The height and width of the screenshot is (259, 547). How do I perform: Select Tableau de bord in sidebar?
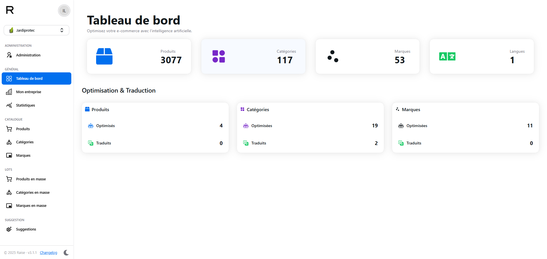(x=37, y=79)
